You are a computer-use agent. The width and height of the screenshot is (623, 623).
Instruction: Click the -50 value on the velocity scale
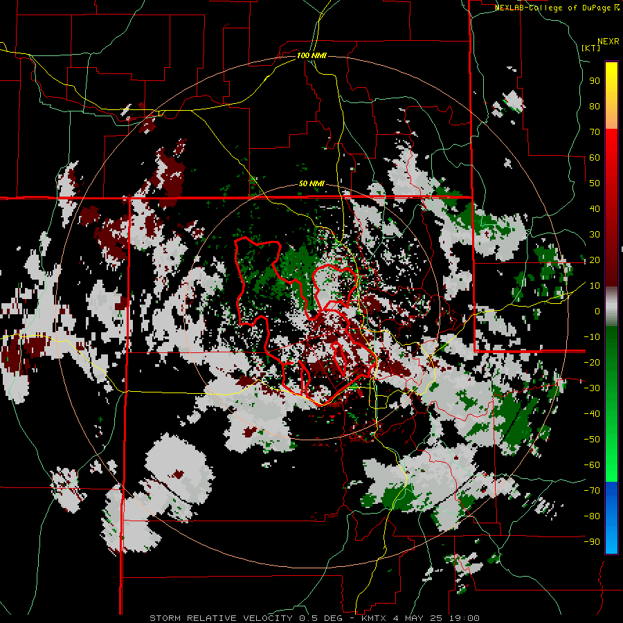point(592,440)
